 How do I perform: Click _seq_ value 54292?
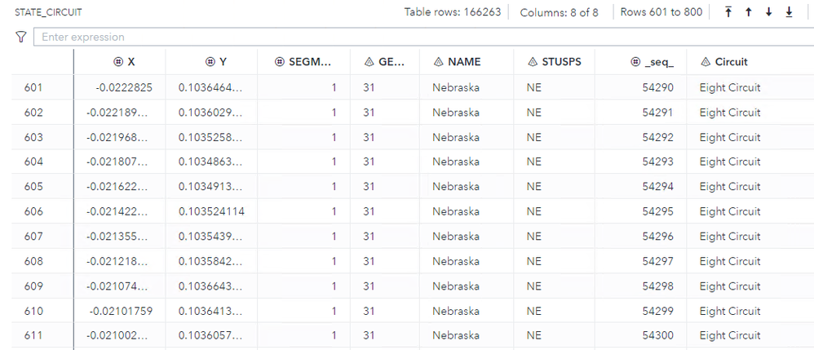pos(657,138)
